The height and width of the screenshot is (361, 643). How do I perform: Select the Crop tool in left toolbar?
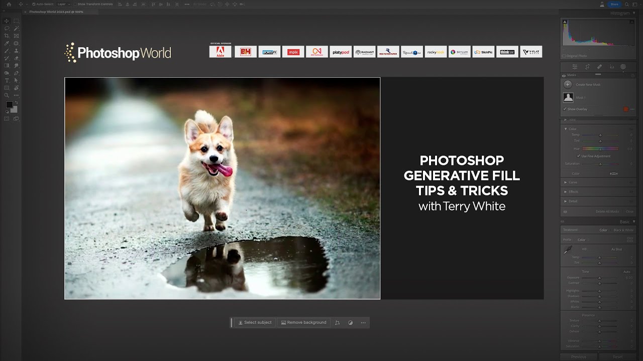coord(7,36)
